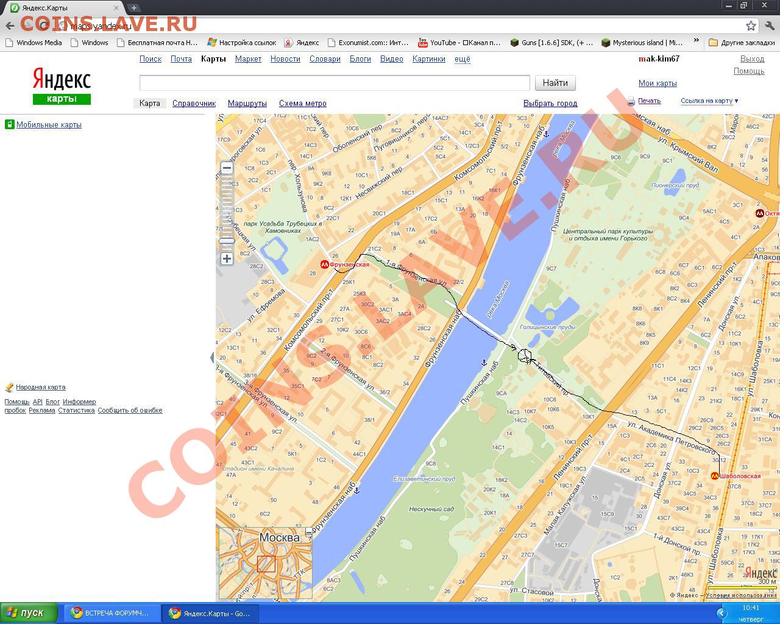Viewport: 780px width, 624px height.
Task: Click the Фрунзенская metro station icon
Action: click(325, 264)
